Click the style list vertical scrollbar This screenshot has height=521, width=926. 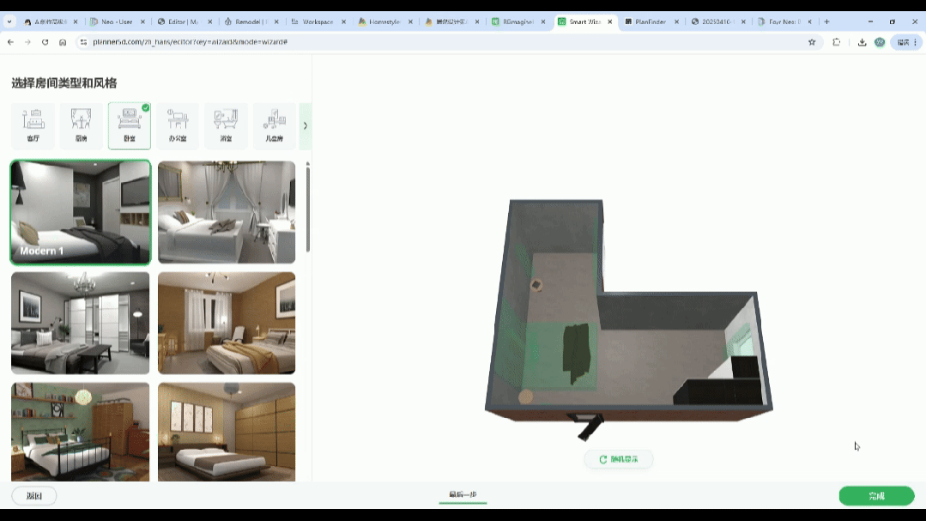pyautogui.click(x=308, y=208)
